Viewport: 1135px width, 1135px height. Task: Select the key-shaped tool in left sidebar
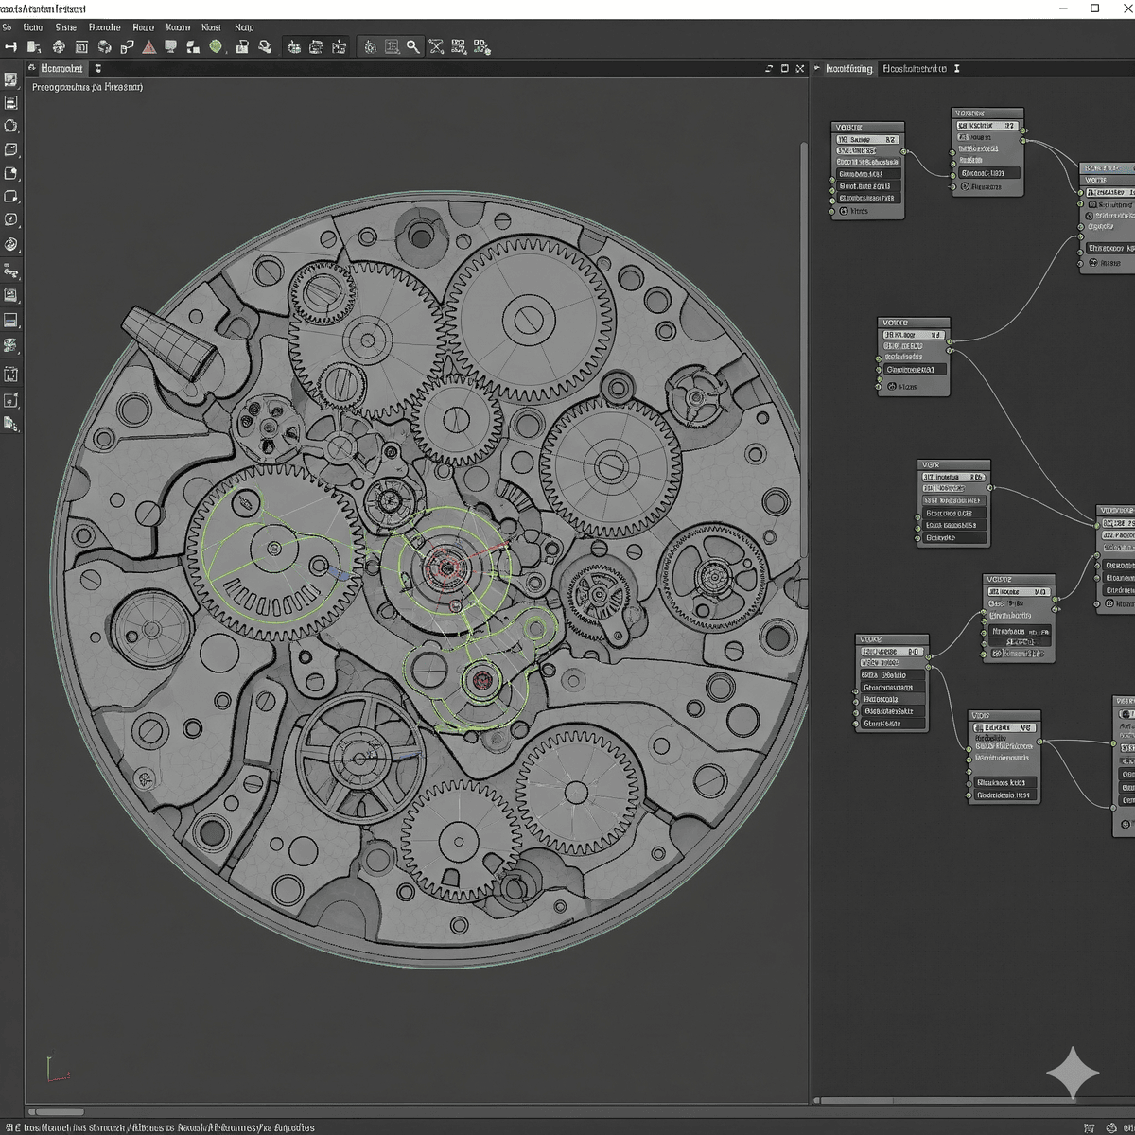(11, 271)
